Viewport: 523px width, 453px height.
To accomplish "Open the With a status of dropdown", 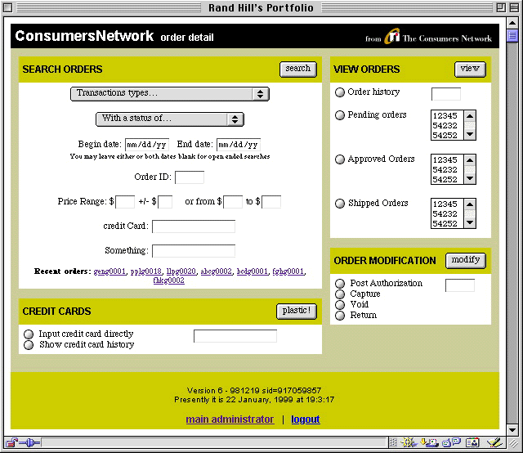I will click(170, 119).
